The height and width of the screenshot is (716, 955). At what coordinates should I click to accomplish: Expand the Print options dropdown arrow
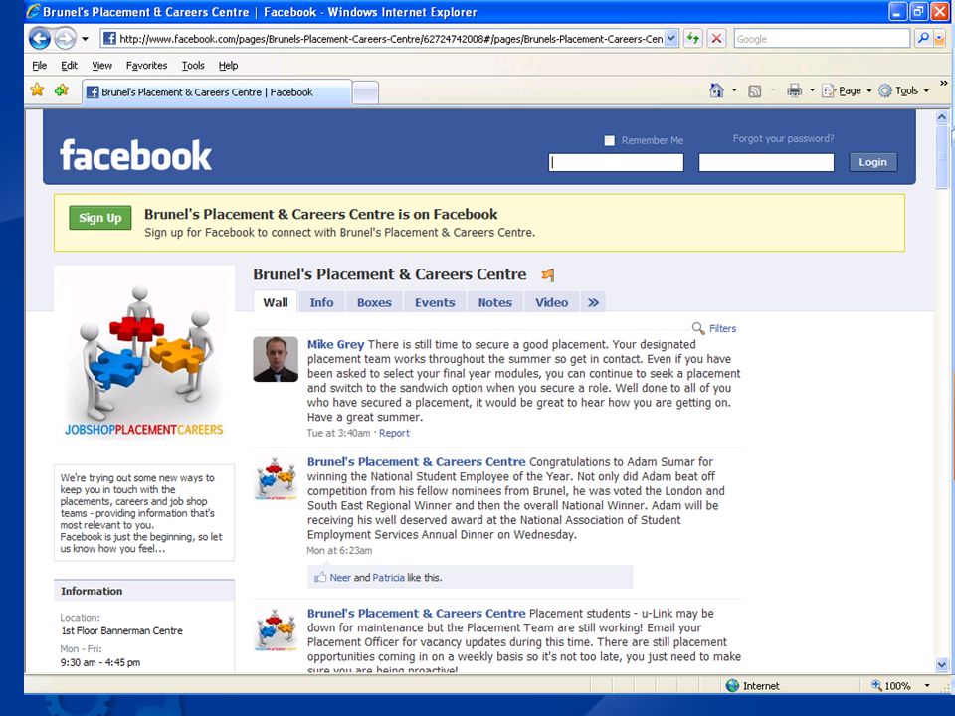pos(812,90)
